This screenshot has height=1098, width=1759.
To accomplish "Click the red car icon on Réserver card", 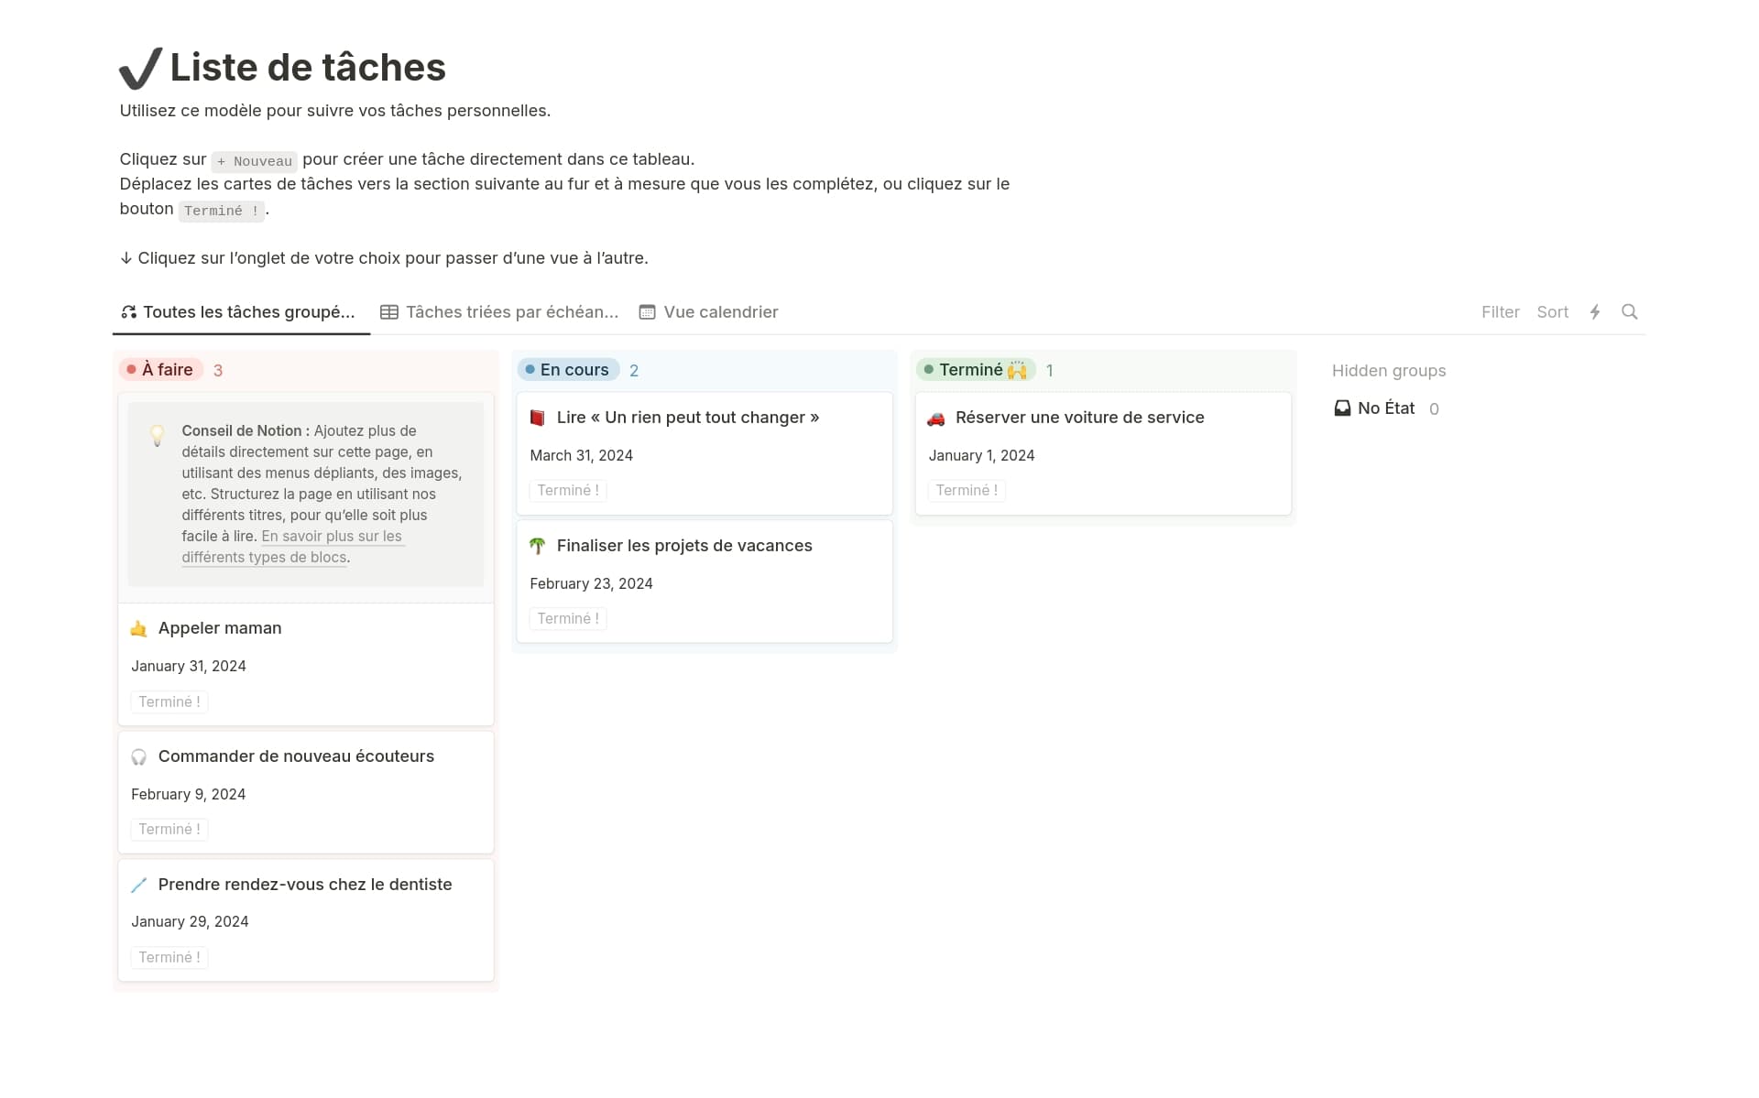I will pyautogui.click(x=935, y=419).
